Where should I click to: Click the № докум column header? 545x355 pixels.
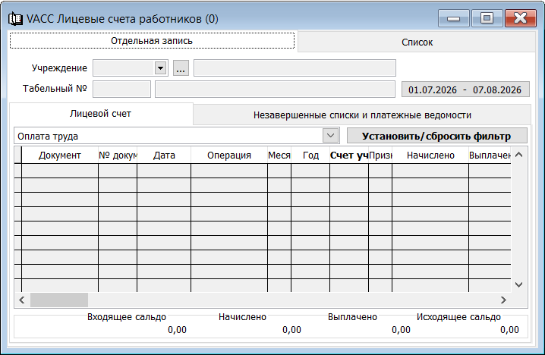click(118, 156)
